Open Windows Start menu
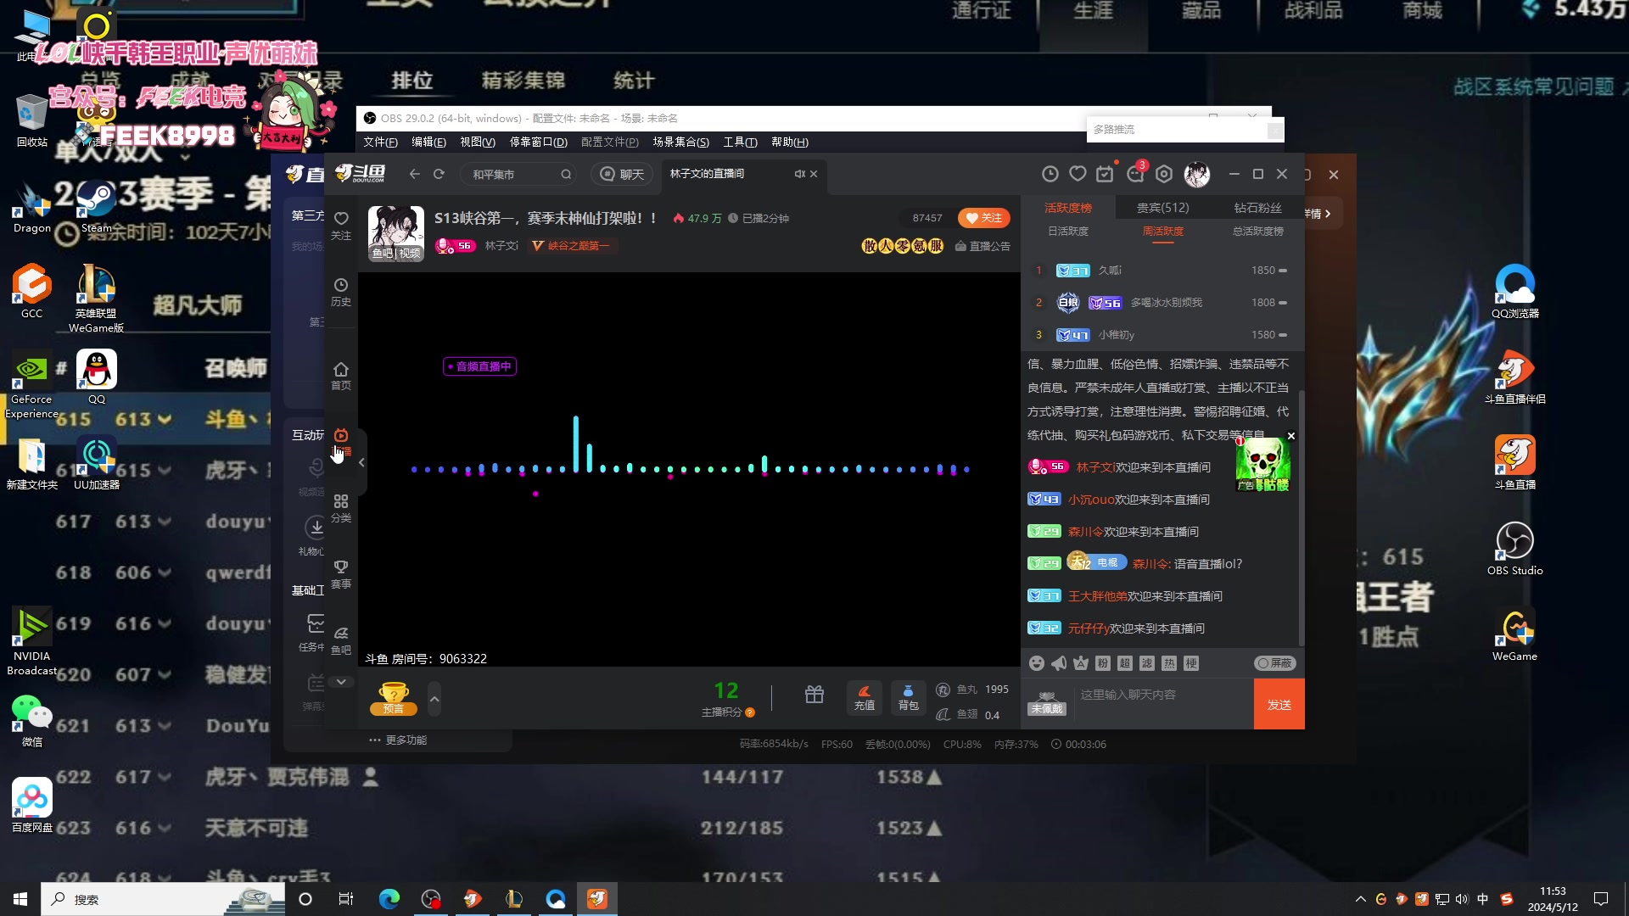1629x916 pixels. pos(20,899)
